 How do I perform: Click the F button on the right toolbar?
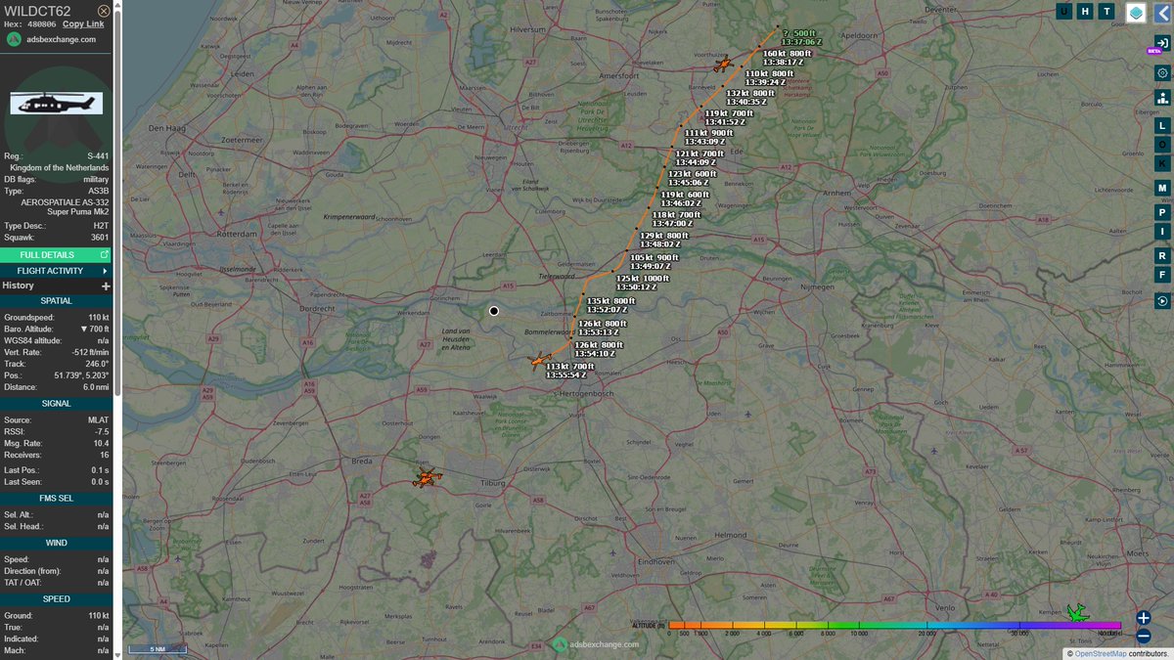(1162, 275)
